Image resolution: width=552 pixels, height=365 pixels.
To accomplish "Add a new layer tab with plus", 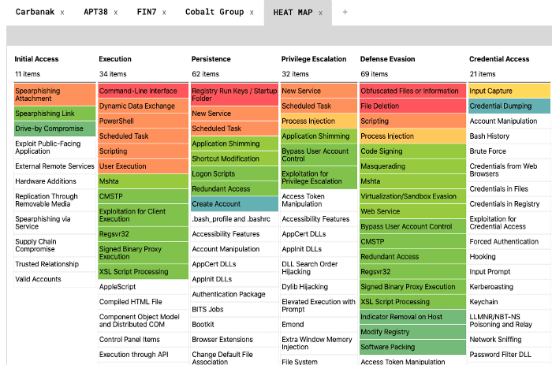I will (345, 13).
